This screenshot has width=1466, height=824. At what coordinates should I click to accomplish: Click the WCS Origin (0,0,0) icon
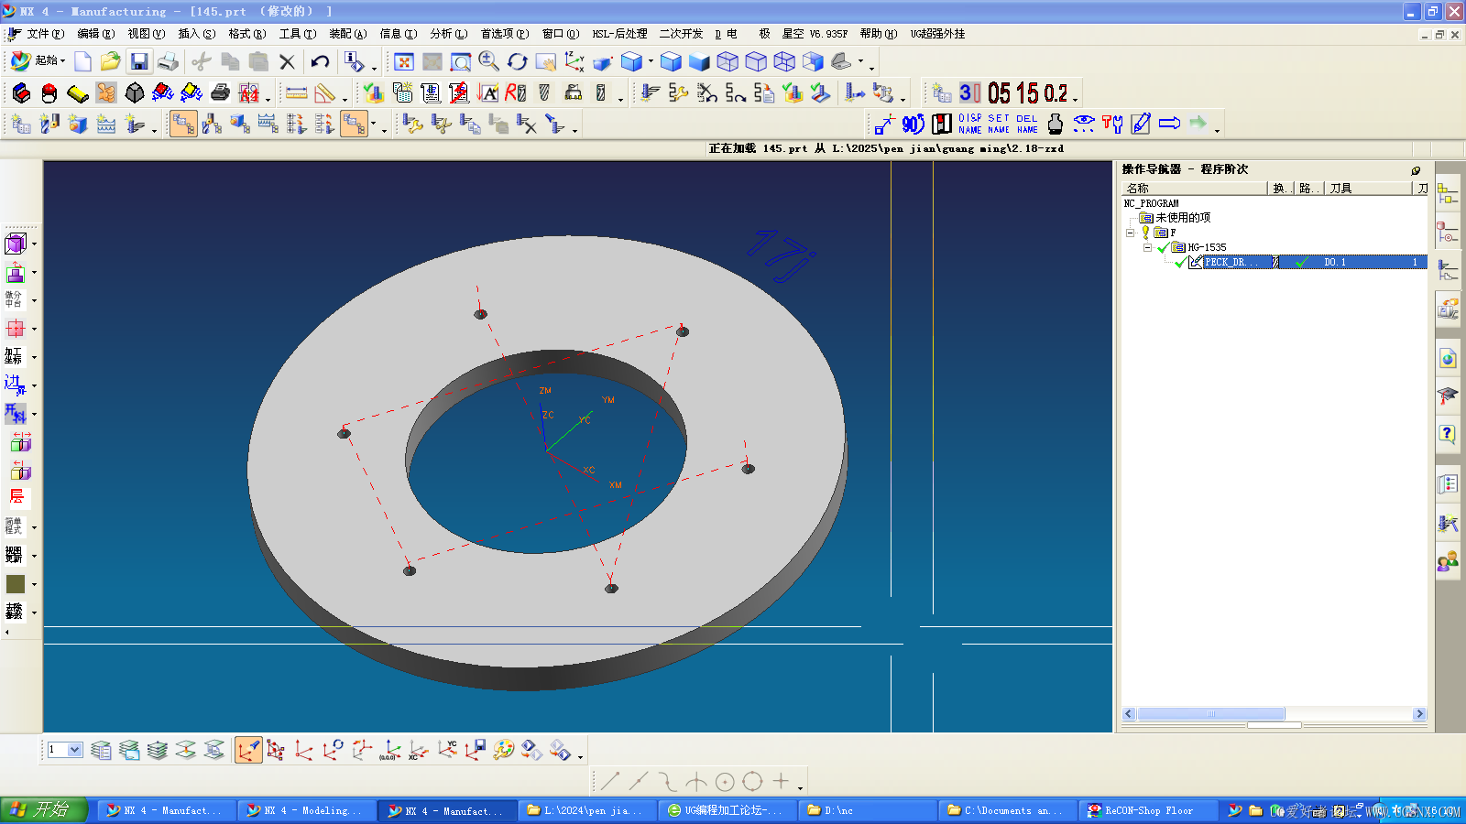click(389, 751)
